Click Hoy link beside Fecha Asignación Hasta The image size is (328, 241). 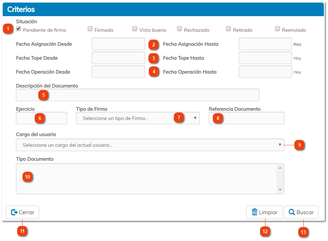(x=297, y=44)
